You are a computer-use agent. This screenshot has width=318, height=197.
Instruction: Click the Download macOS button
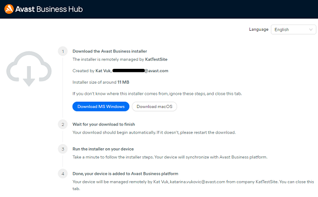154,106
